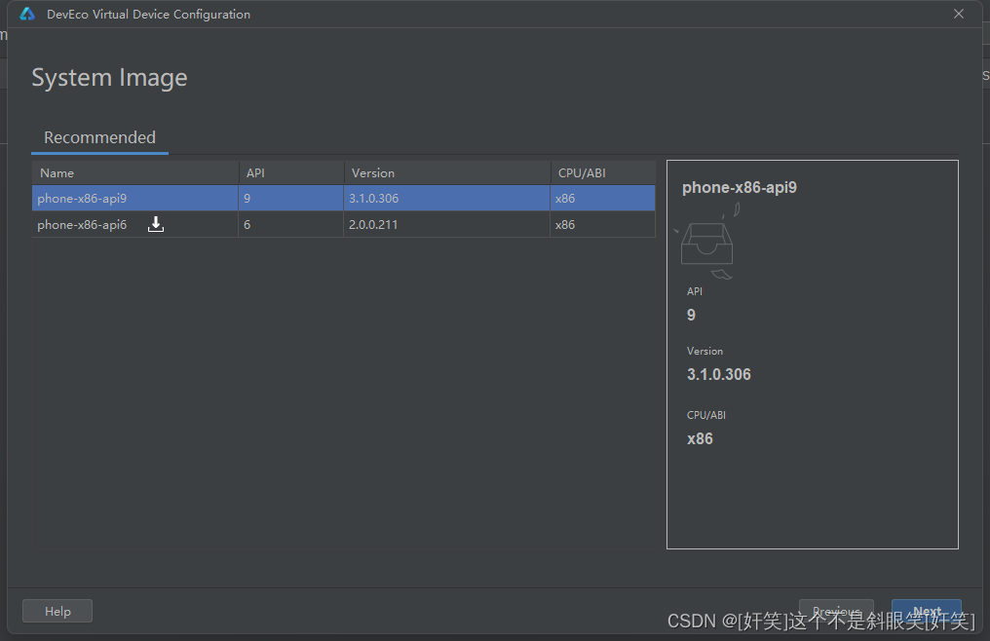The width and height of the screenshot is (990, 641).
Task: Click the System Image heading
Action: coord(109,78)
